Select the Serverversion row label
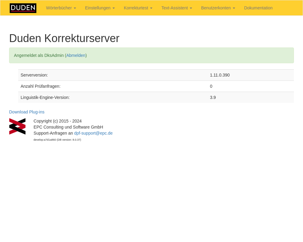Screen dimensions: 303x242 (34, 75)
